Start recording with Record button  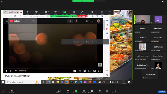[x=84, y=91]
